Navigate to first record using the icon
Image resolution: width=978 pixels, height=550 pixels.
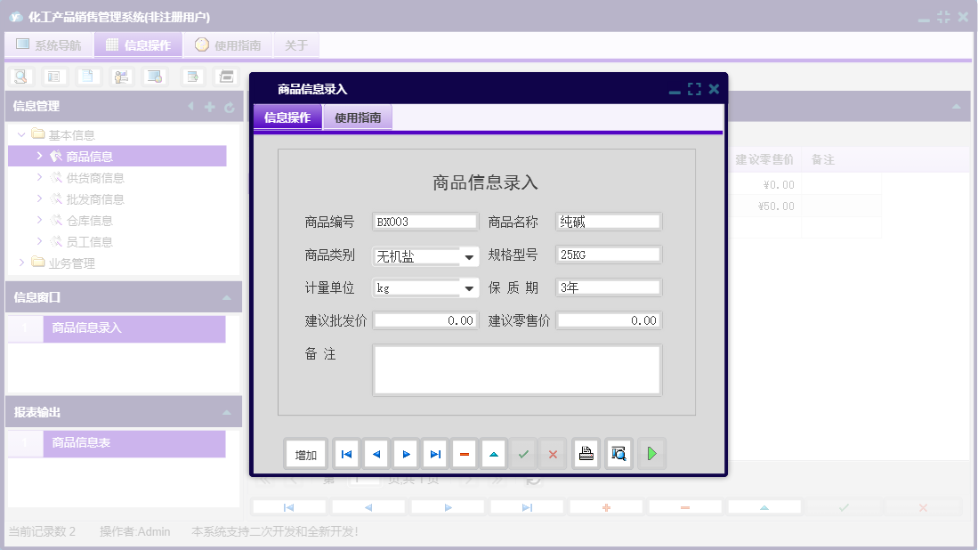coord(346,453)
